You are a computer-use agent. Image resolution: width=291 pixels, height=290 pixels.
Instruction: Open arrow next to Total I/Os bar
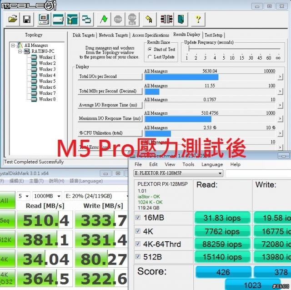pyautogui.click(x=280, y=77)
